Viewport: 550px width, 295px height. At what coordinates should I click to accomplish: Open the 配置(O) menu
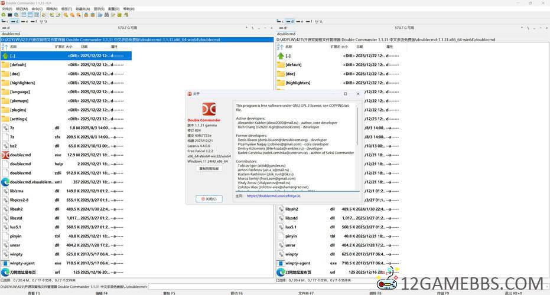click(113, 9)
